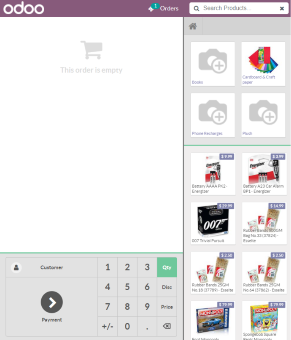Switch numpad to Price mode
Screen dimensions: 291x340
pos(167,307)
